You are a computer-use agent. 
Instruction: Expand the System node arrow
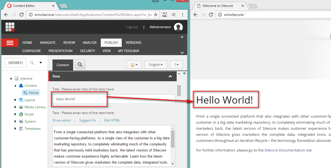(x=15, y=121)
